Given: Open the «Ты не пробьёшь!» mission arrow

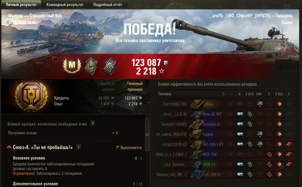Looking at the screenshot, I should click(78, 147).
